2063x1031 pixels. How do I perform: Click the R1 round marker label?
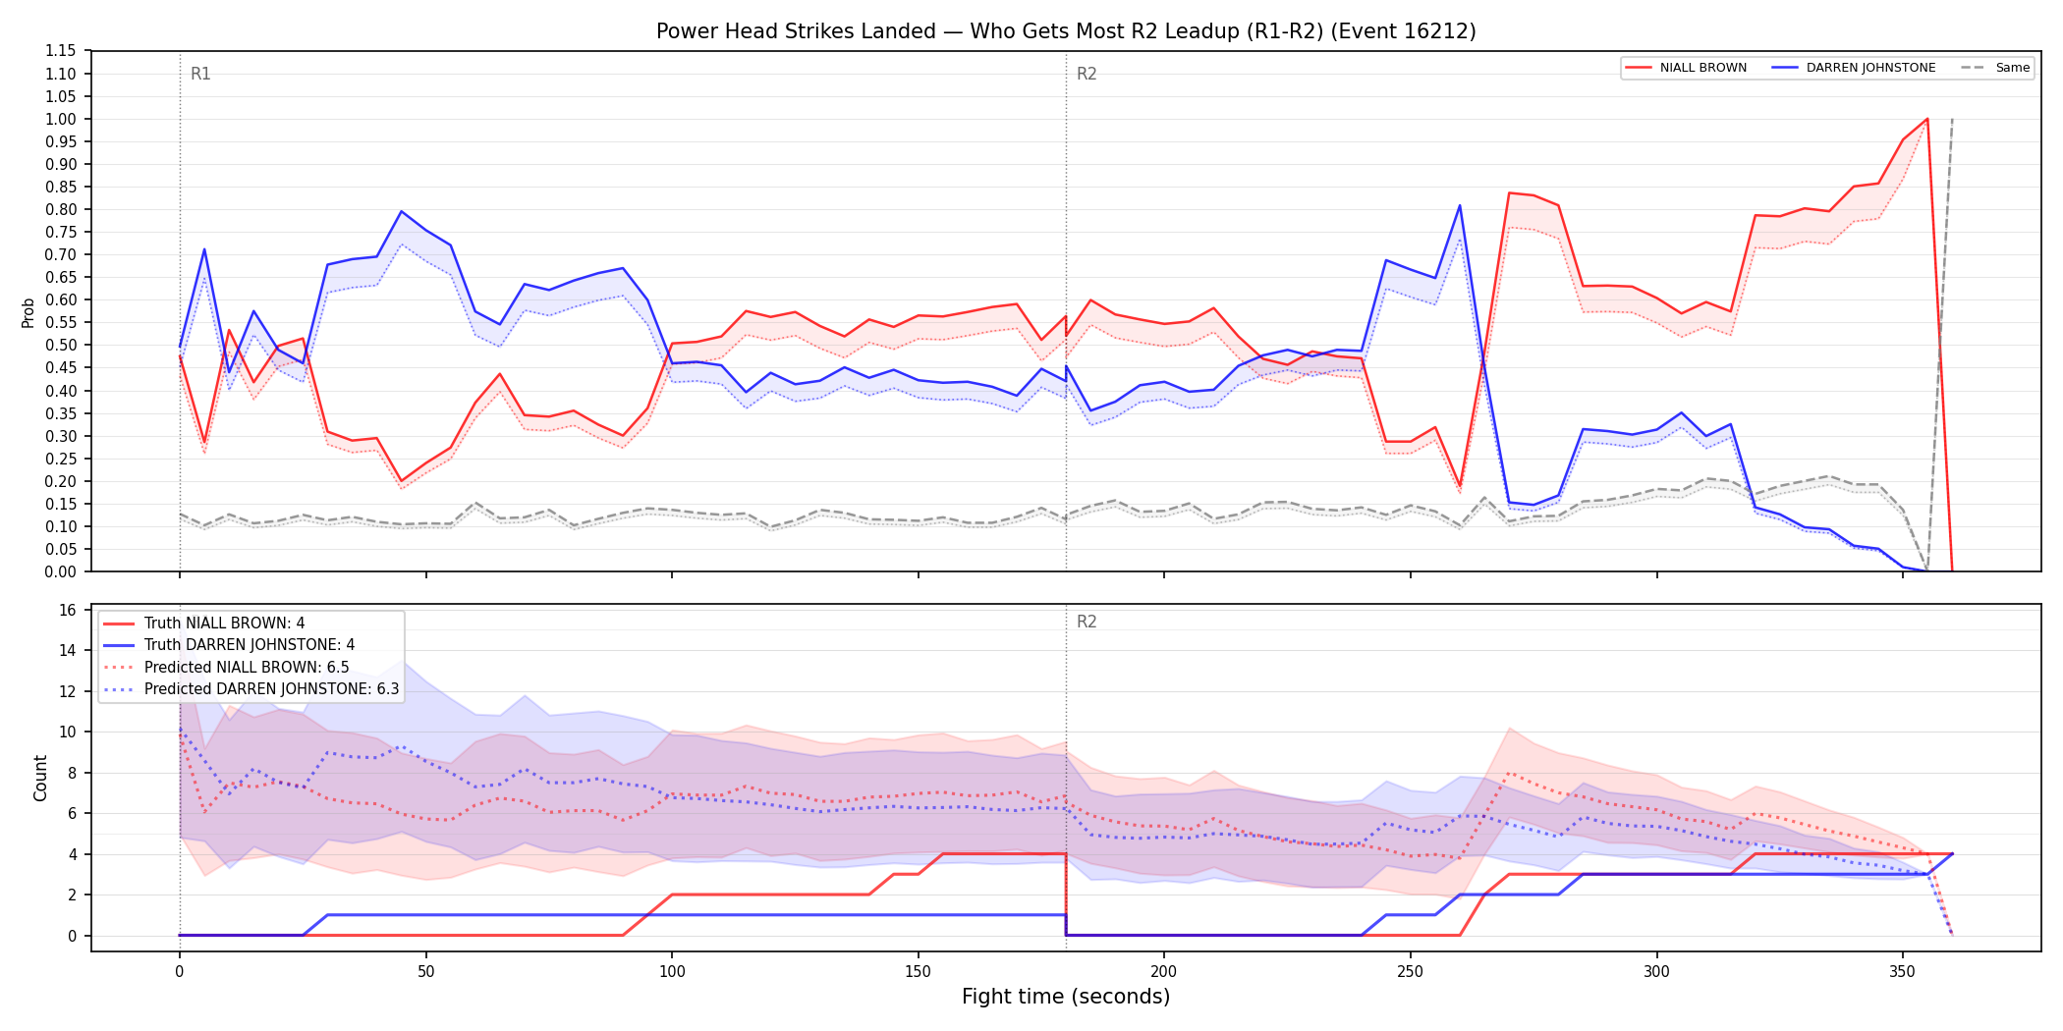200,74
